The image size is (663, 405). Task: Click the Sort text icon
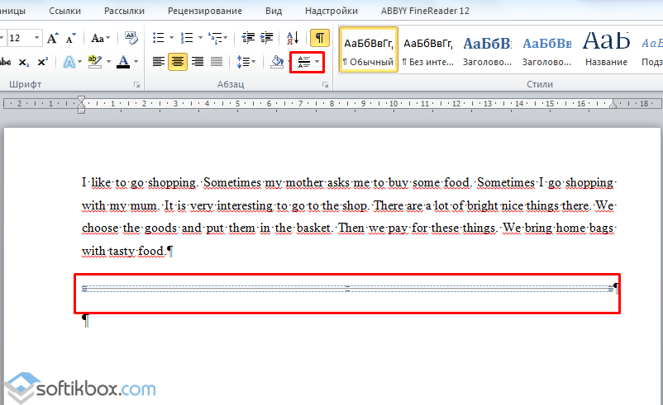[x=292, y=38]
